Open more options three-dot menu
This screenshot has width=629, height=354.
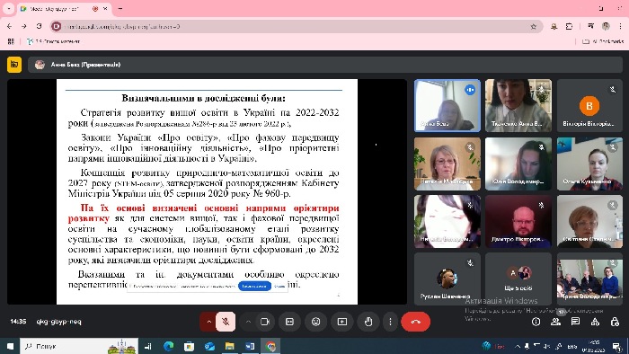coord(390,322)
